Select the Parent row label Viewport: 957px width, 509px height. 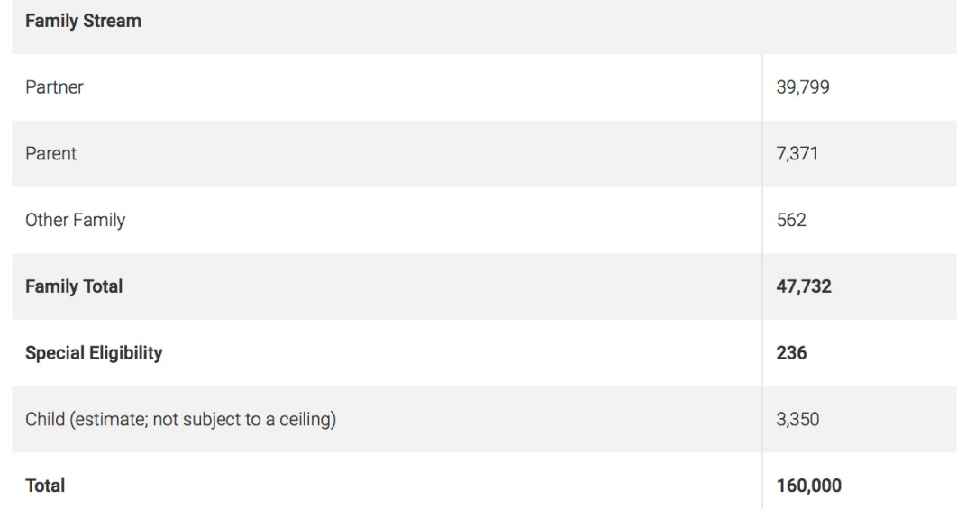50,154
